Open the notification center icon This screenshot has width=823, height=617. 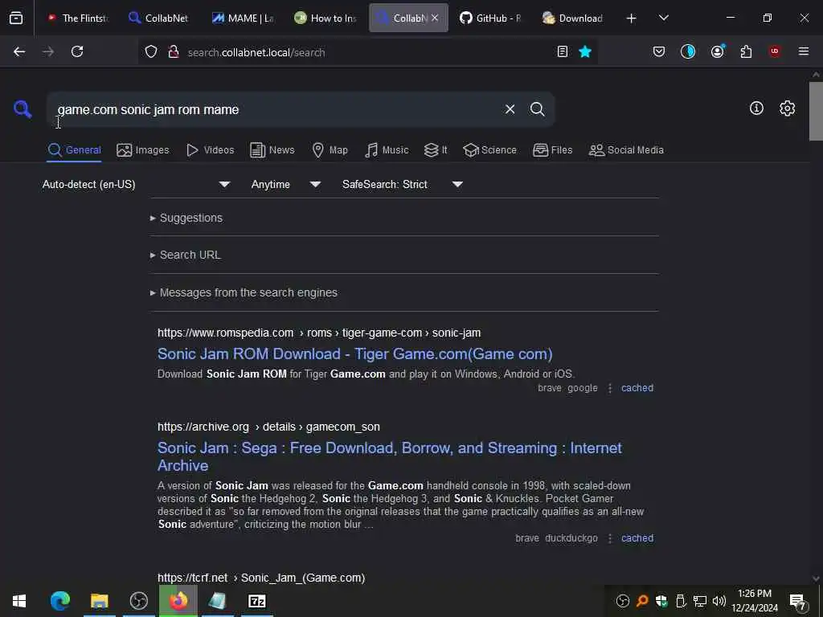(x=798, y=601)
